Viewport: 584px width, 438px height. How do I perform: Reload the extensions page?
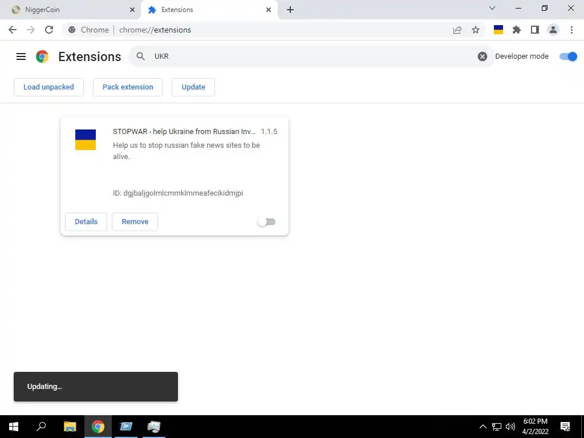[49, 30]
